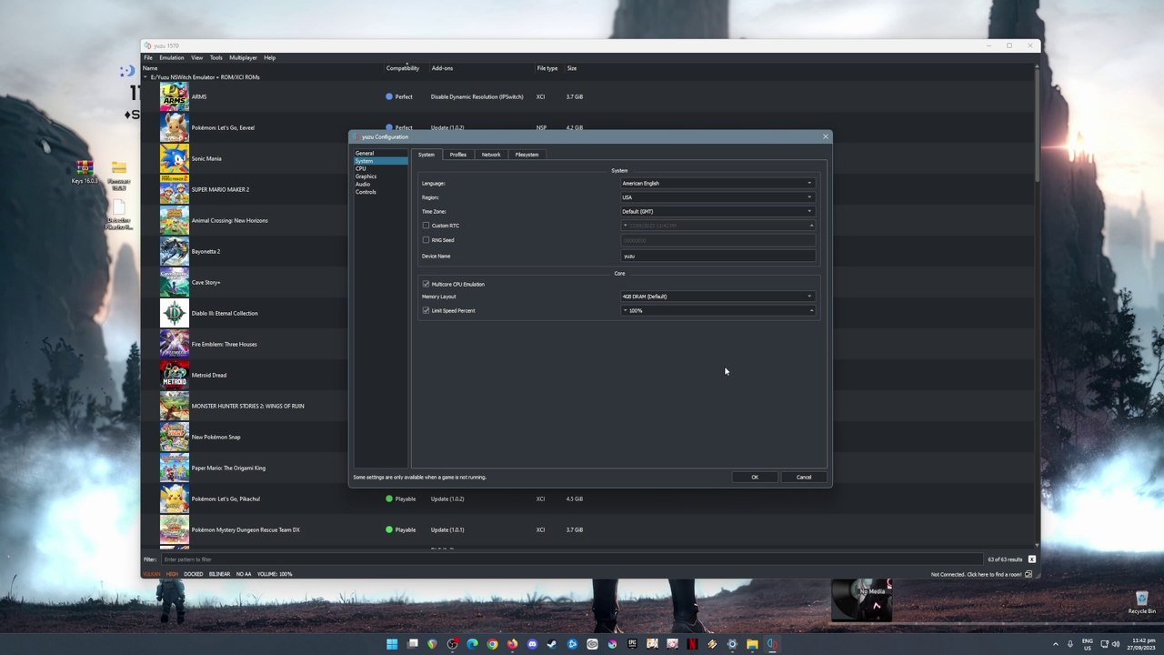Click OK in yuzu Configuration
The width and height of the screenshot is (1164, 655).
755,477
